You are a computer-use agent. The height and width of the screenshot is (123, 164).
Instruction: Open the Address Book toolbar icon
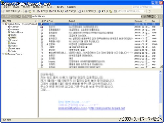tap(115, 11)
